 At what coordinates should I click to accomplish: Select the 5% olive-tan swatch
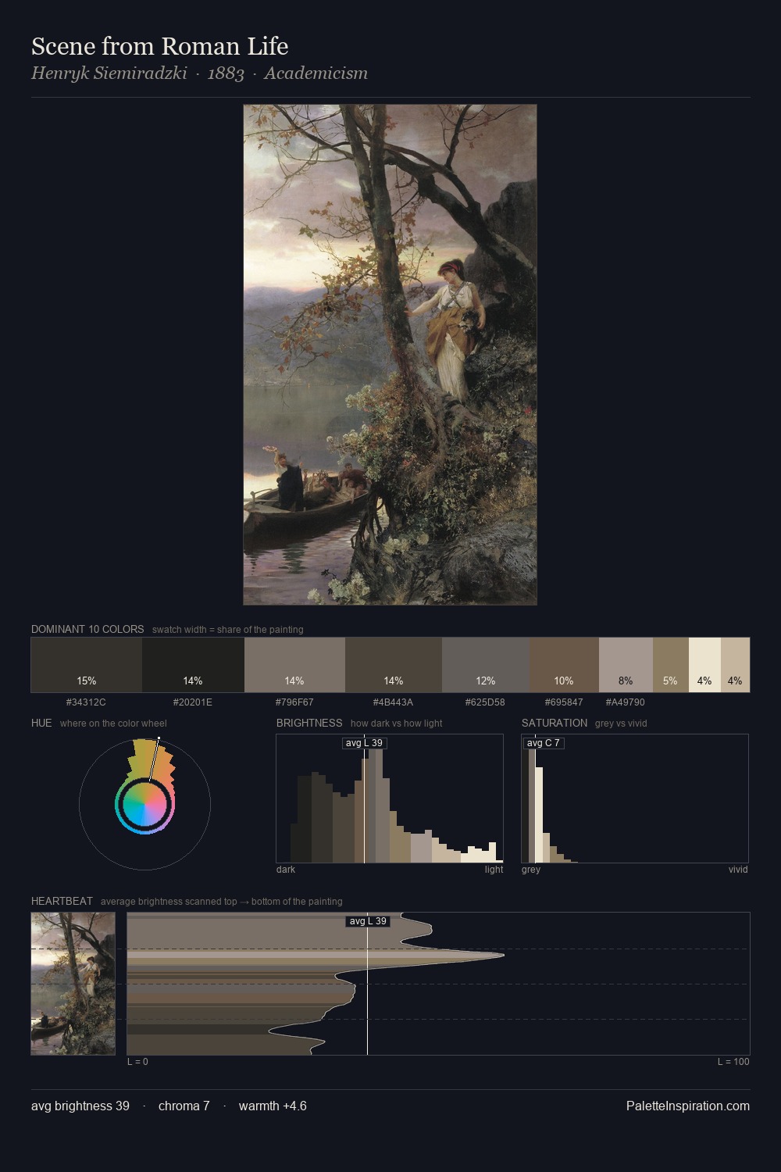coord(671,665)
